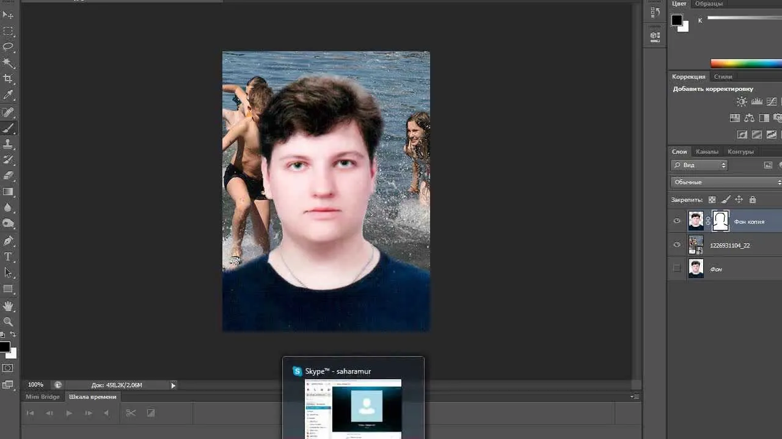Screen dimensions: 782x439
Task: Add Invert adjustment icon
Action: click(742, 135)
